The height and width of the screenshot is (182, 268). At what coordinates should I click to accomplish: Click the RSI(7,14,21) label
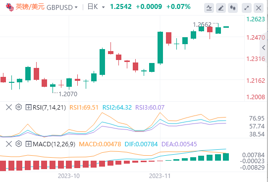click(x=49, y=108)
